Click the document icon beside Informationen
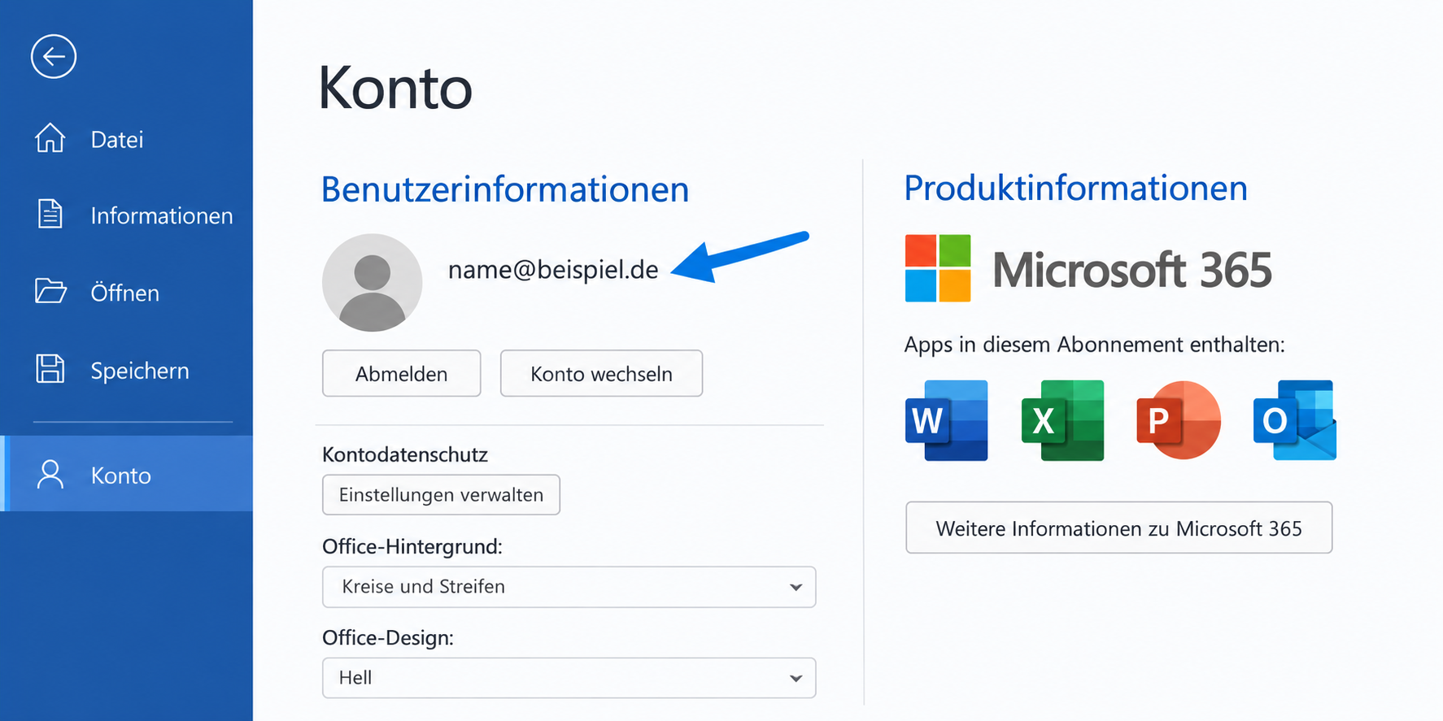 pyautogui.click(x=50, y=214)
